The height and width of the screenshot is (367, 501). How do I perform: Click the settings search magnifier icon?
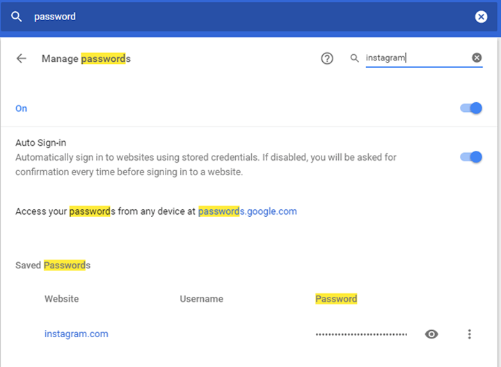(16, 17)
